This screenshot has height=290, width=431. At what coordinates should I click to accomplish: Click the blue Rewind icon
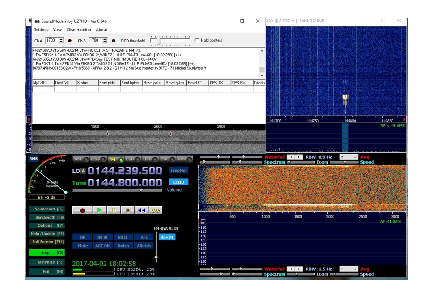tap(142, 210)
